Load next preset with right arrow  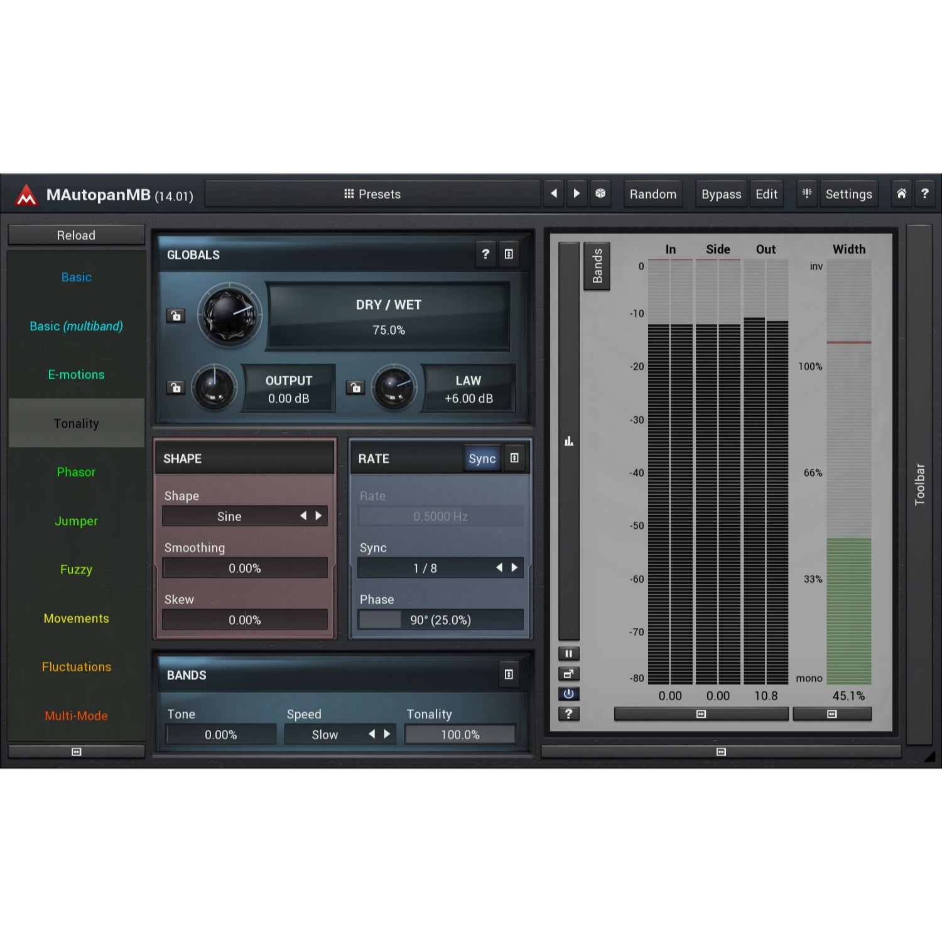[x=577, y=194]
